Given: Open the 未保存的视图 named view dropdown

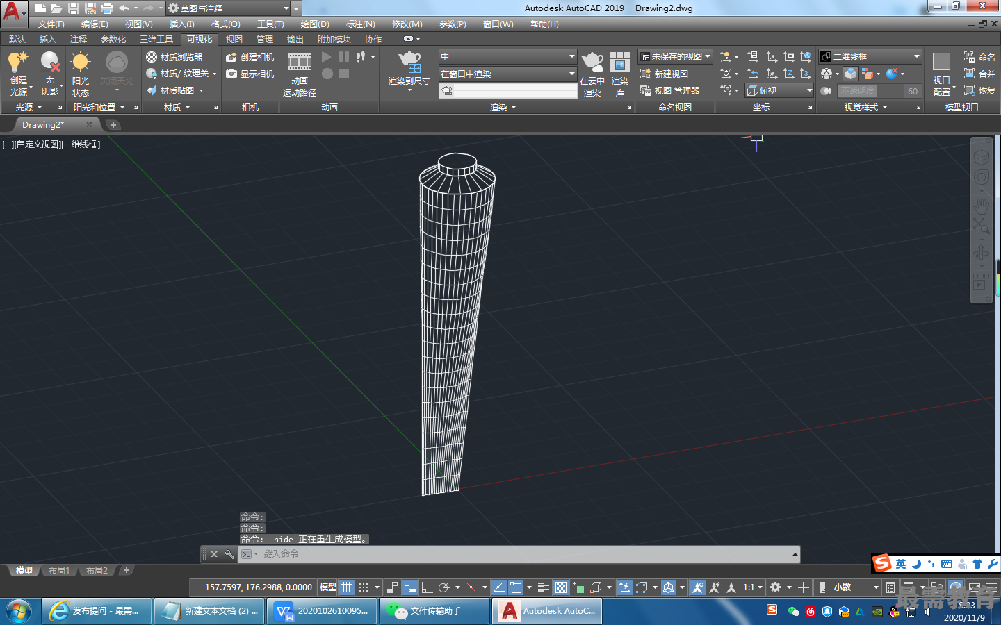Looking at the screenshot, I should point(676,56).
